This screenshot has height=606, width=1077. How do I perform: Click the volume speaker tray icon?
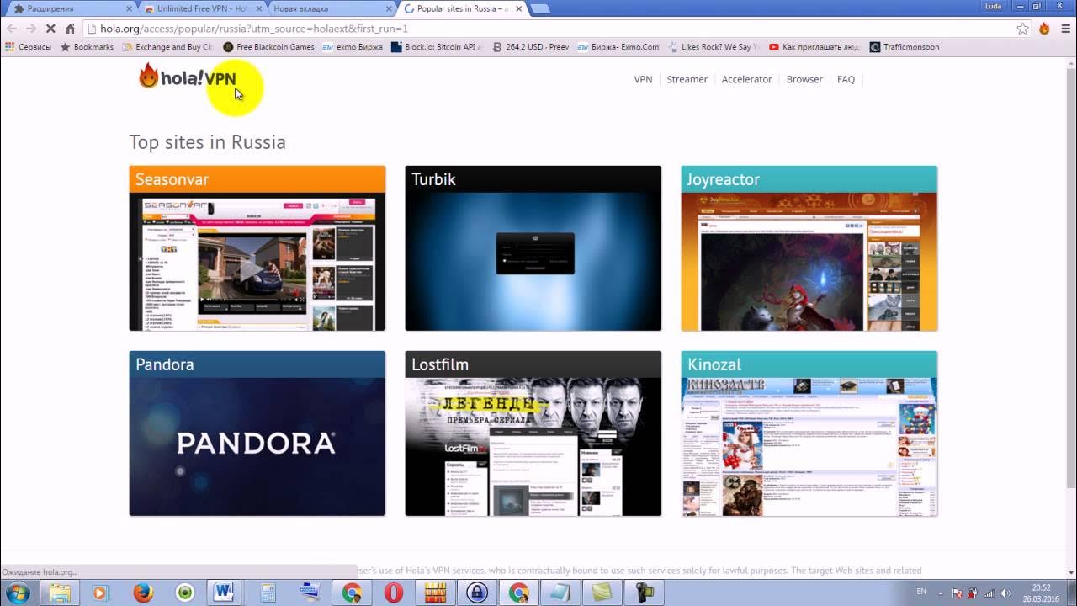1005,593
